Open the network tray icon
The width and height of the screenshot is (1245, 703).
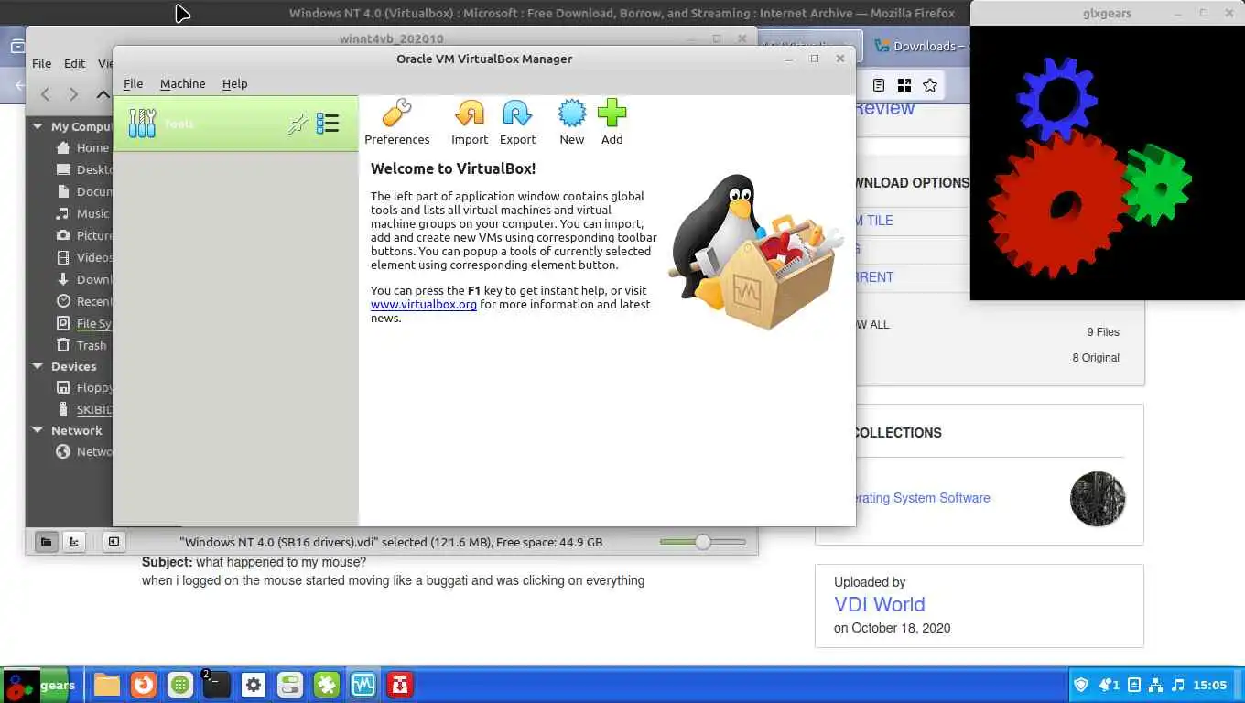(x=1155, y=685)
